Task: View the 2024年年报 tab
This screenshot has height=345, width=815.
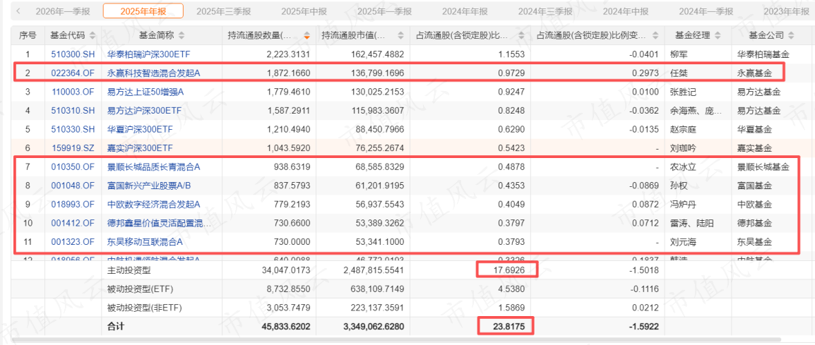Action: (x=465, y=11)
